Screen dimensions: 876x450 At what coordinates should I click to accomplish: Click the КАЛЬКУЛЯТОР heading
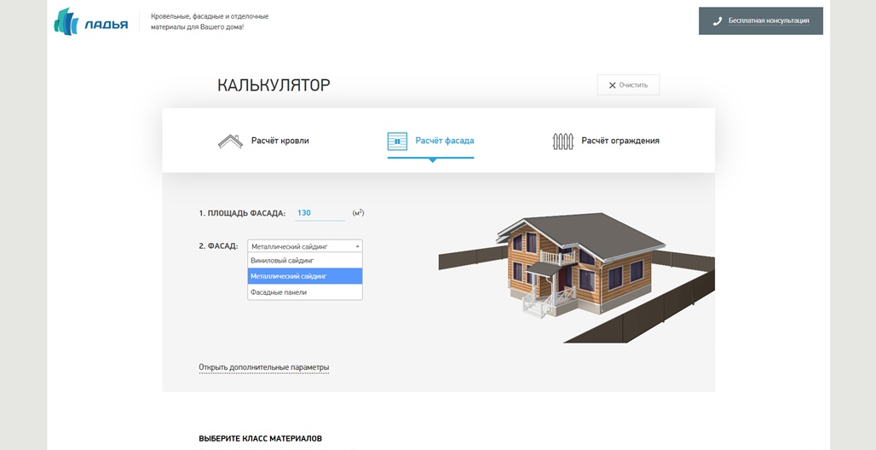[x=274, y=85]
